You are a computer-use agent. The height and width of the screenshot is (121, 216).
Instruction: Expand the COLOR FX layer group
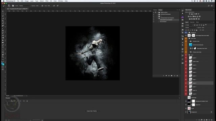pyautogui.click(x=188, y=33)
